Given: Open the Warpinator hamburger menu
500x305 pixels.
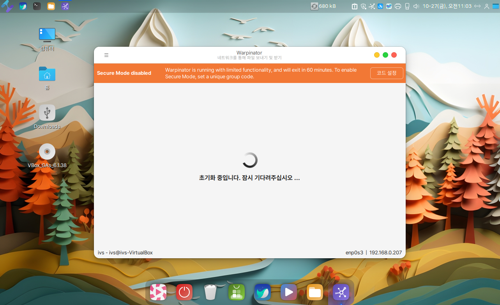Looking at the screenshot, I should tap(106, 55).
